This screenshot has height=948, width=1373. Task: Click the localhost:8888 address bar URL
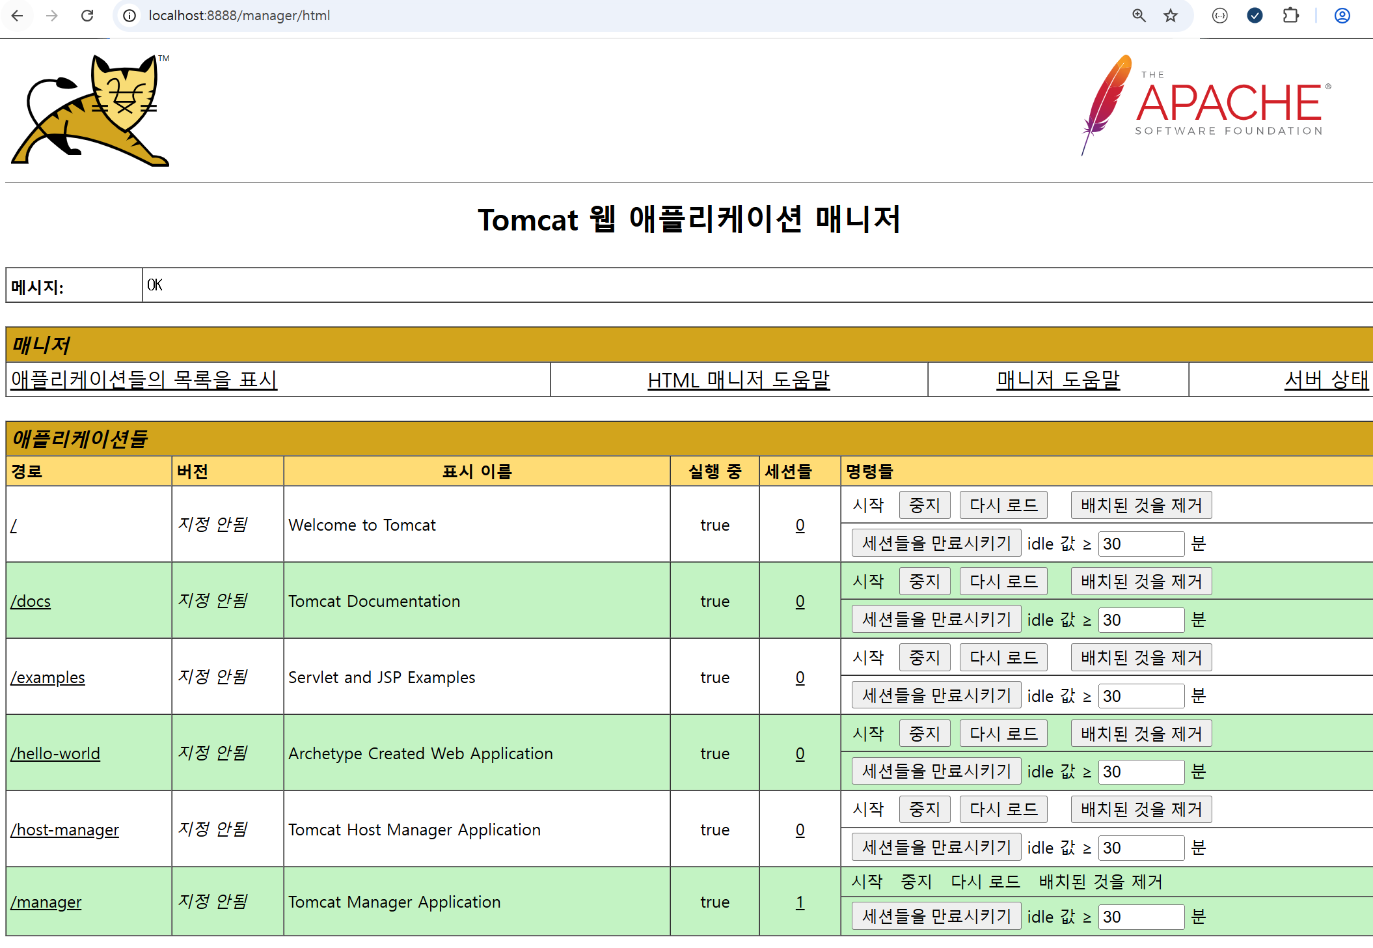pos(239,16)
